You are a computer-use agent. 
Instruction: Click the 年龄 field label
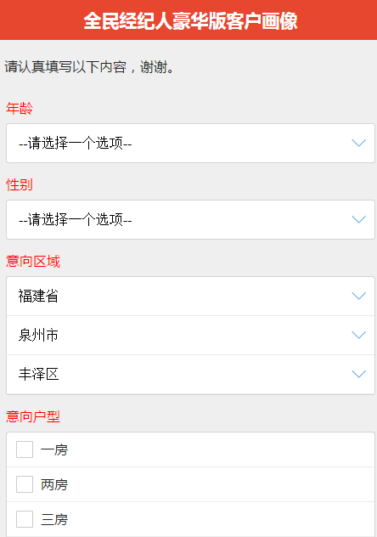click(x=20, y=108)
